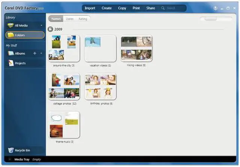Adjust the thumbnail size slider

coord(210,19)
